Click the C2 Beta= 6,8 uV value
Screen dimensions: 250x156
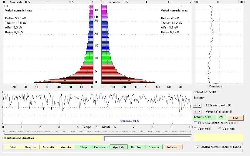coord(170,32)
